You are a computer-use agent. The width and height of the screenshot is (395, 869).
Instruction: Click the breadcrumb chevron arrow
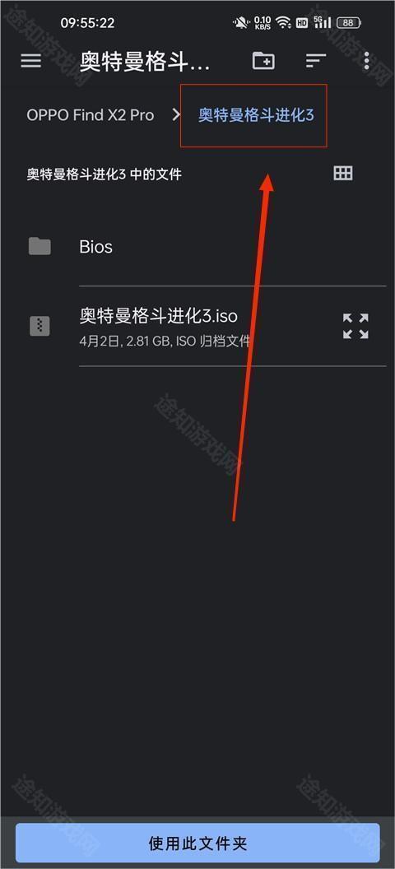tap(176, 115)
